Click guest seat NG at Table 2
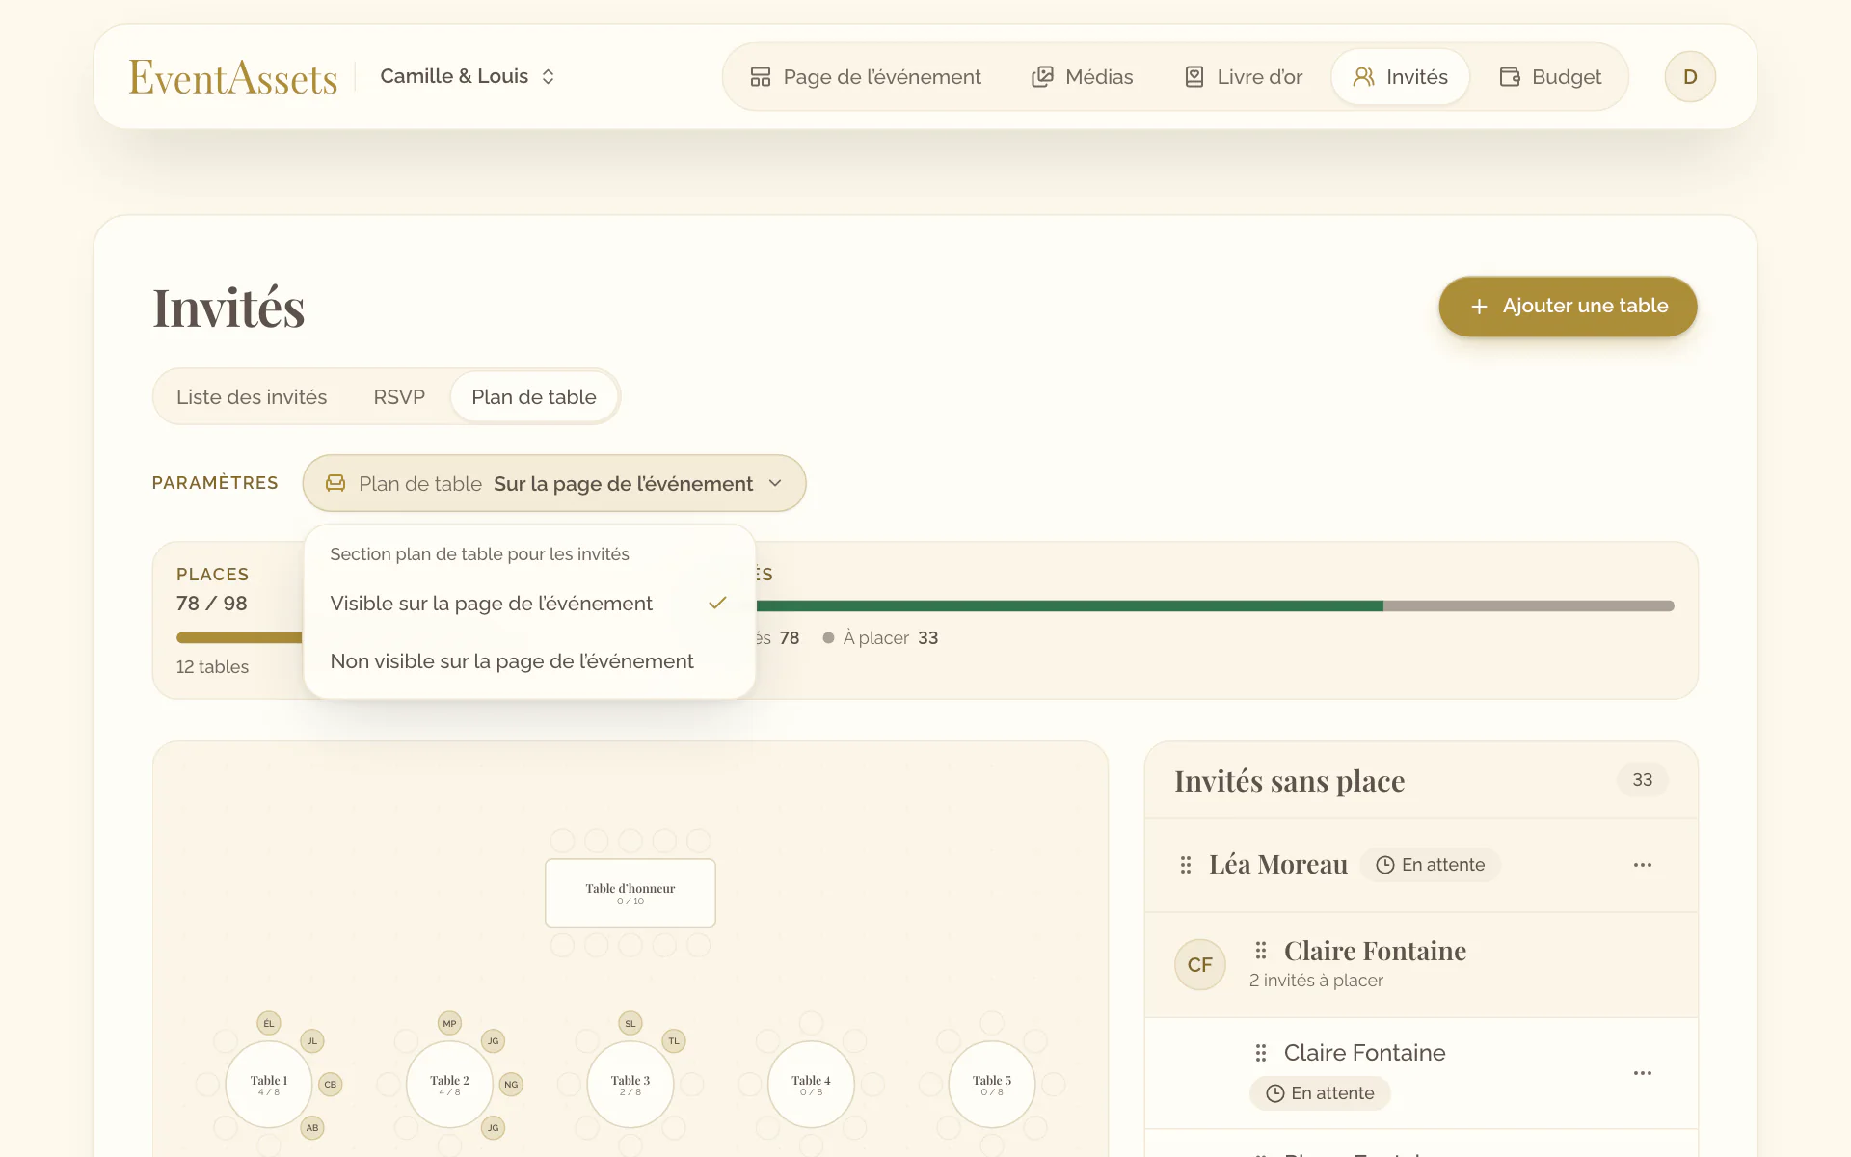 pyautogui.click(x=511, y=1085)
